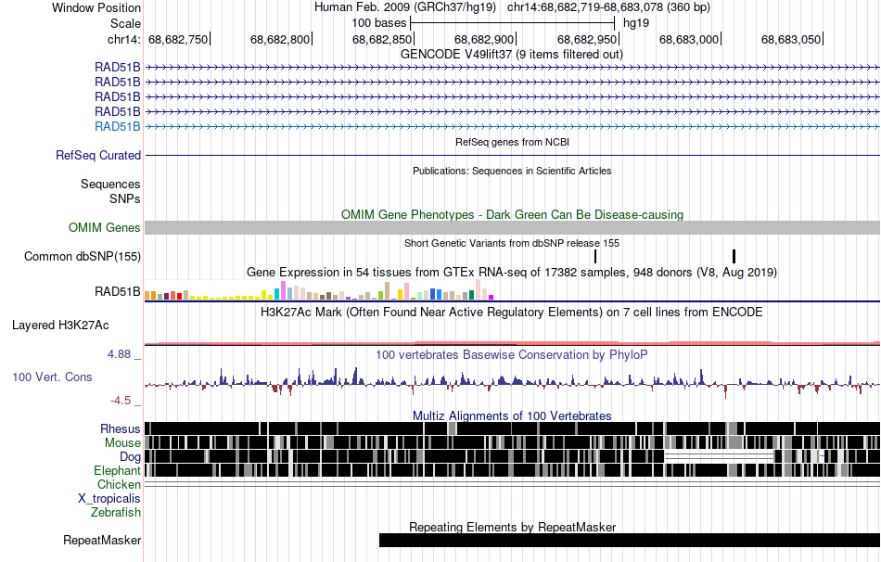Click the RefSeq Curated gene line
Screen dimensions: 881x562
(x=513, y=155)
